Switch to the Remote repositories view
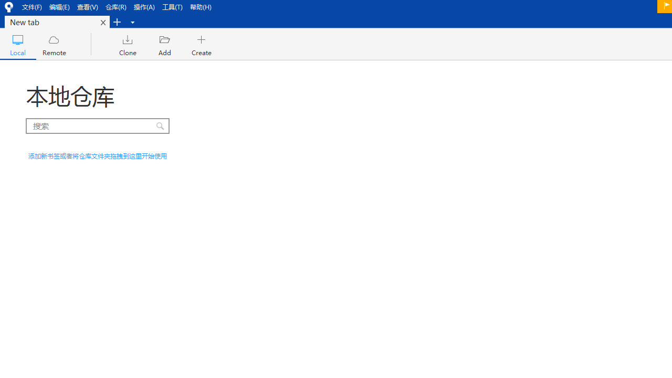 coord(54,45)
